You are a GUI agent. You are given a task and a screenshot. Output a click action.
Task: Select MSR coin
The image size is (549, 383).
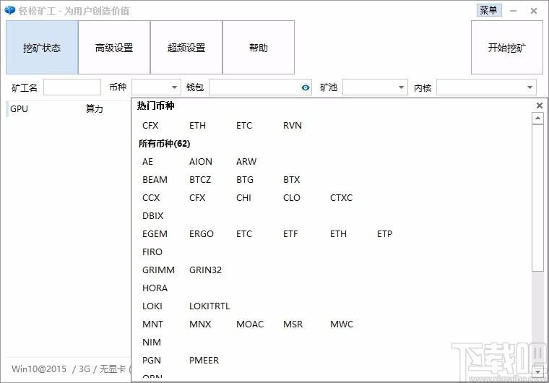click(293, 324)
